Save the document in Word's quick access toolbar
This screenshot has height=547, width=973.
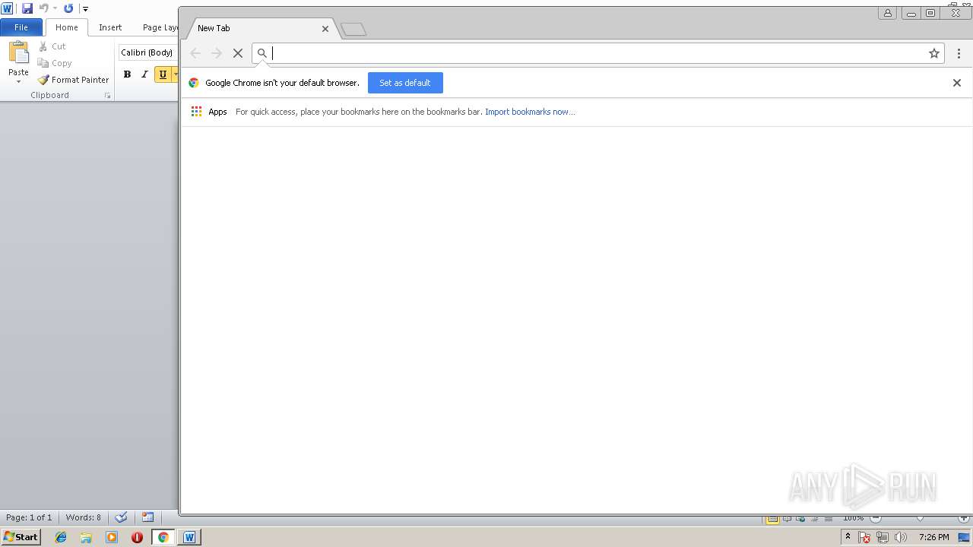27,8
